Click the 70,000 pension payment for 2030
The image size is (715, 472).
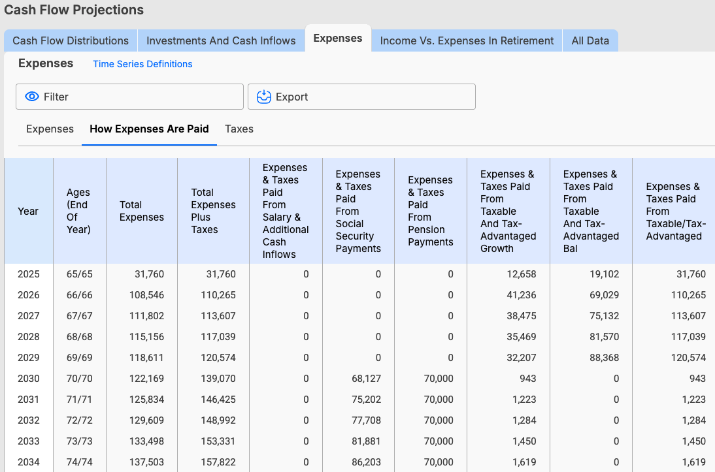439,379
